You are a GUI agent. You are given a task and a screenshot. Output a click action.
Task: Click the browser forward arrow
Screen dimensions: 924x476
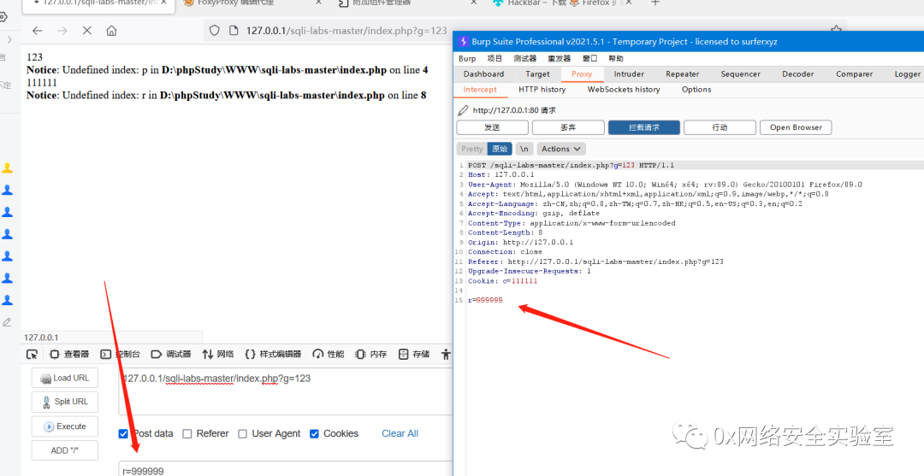click(x=62, y=31)
